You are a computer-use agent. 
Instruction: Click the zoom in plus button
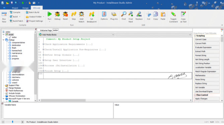22,122
